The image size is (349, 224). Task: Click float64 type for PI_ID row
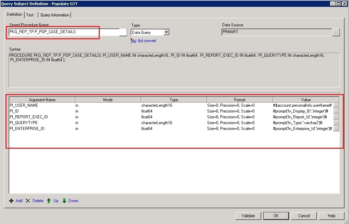pos(147,111)
